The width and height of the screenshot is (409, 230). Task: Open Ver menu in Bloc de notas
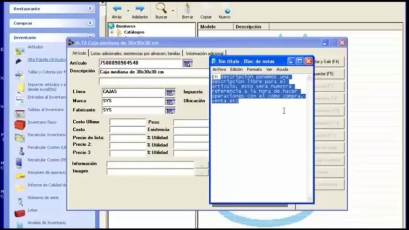tap(269, 69)
